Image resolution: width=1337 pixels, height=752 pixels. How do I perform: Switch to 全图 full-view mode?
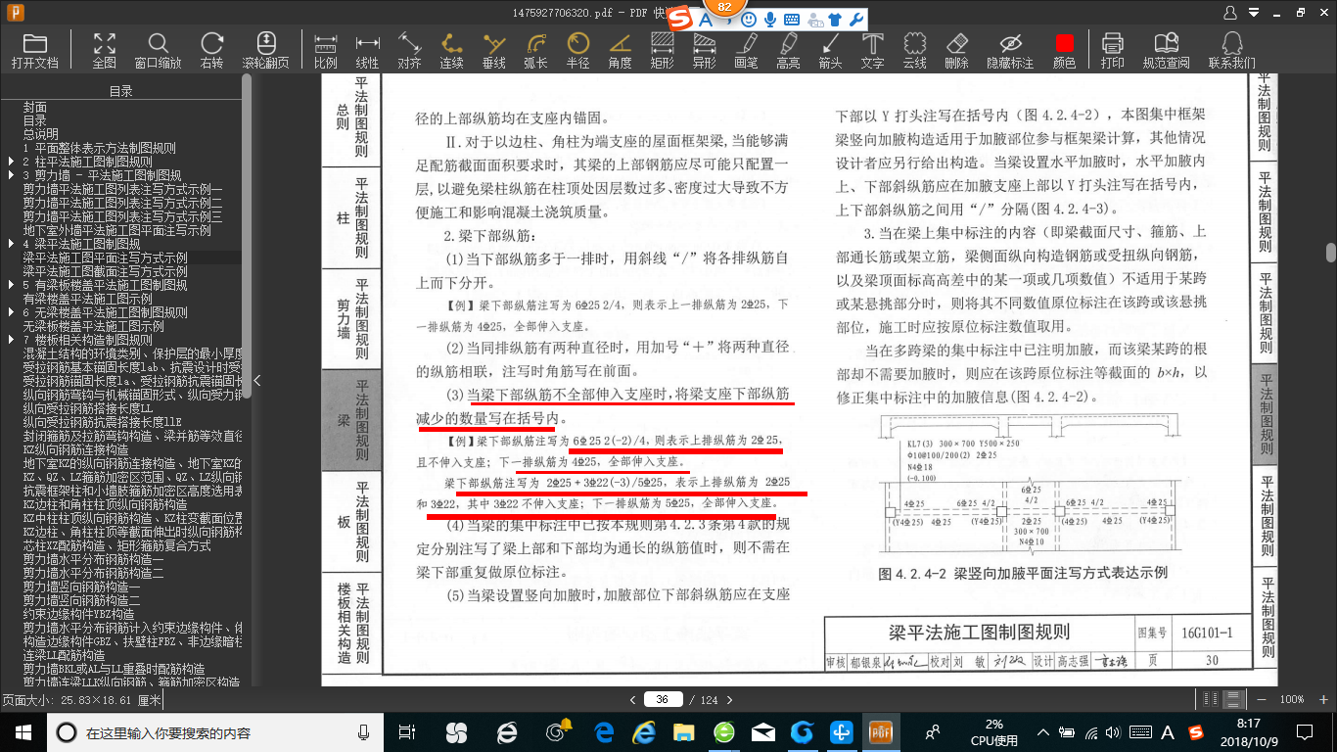coord(105,51)
